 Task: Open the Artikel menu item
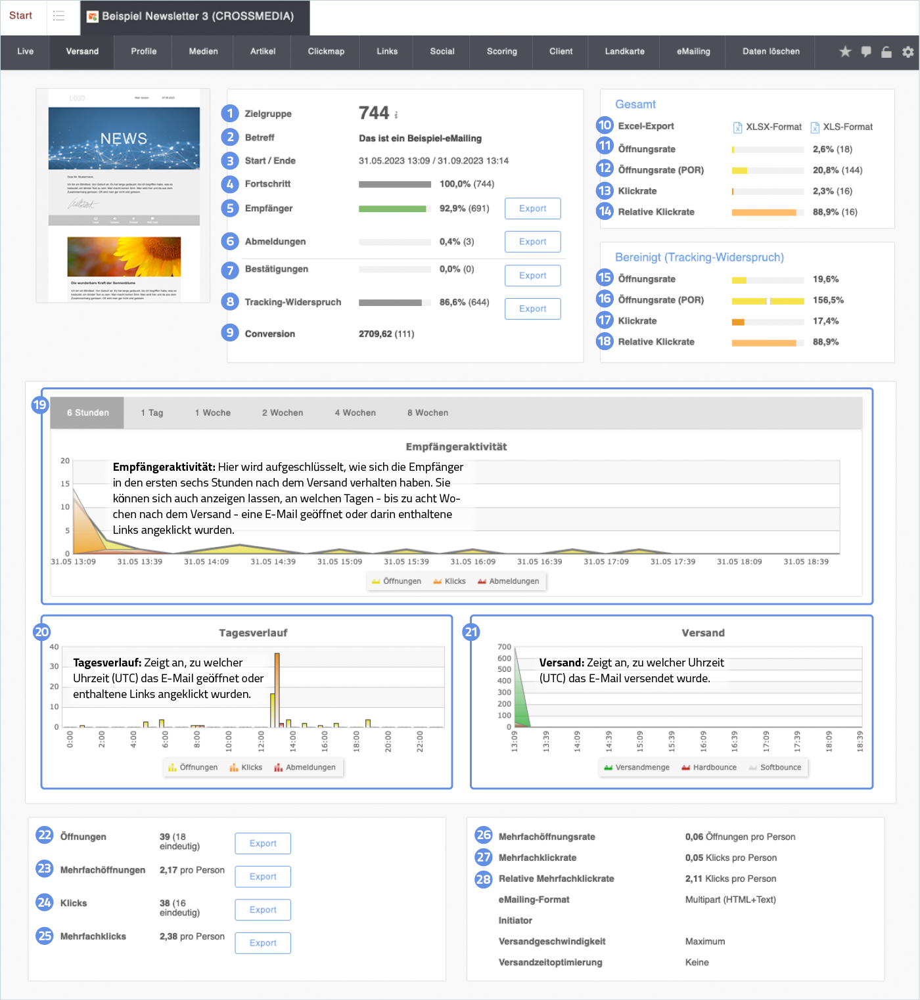tap(263, 51)
